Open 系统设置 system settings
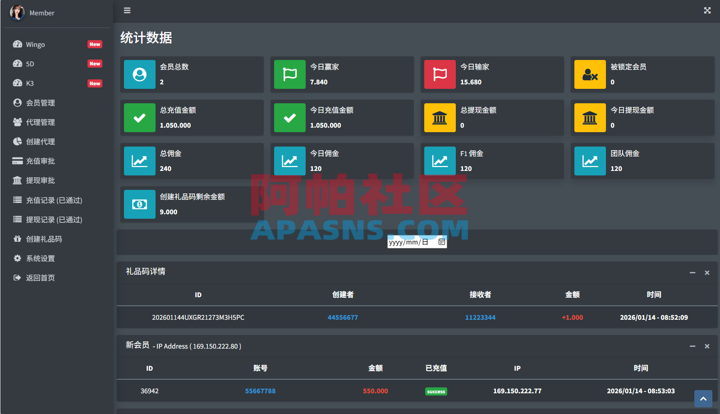This screenshot has width=720, height=414. [x=57, y=258]
